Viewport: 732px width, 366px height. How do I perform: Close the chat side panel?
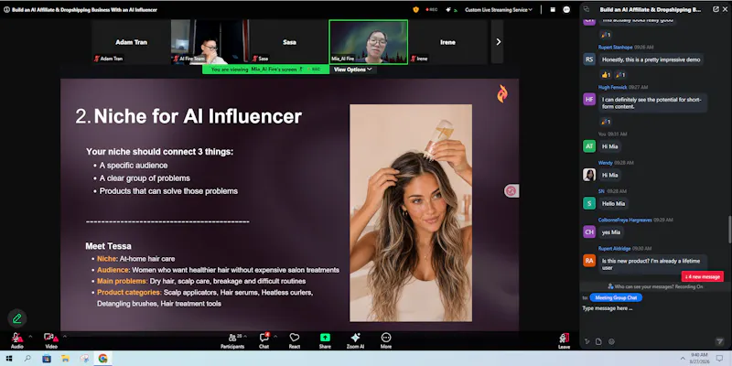click(x=725, y=9)
